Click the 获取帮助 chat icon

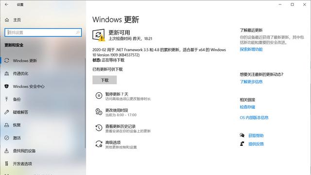pos(242,135)
